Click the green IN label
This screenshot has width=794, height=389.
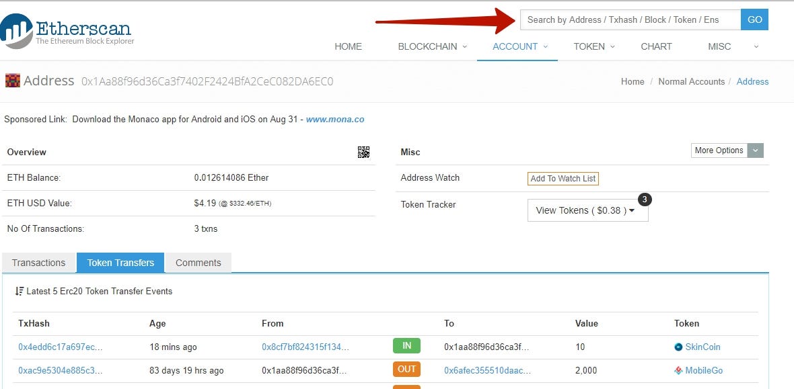point(406,346)
